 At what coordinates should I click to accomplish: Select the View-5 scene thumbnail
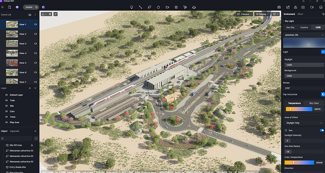pos(12,63)
